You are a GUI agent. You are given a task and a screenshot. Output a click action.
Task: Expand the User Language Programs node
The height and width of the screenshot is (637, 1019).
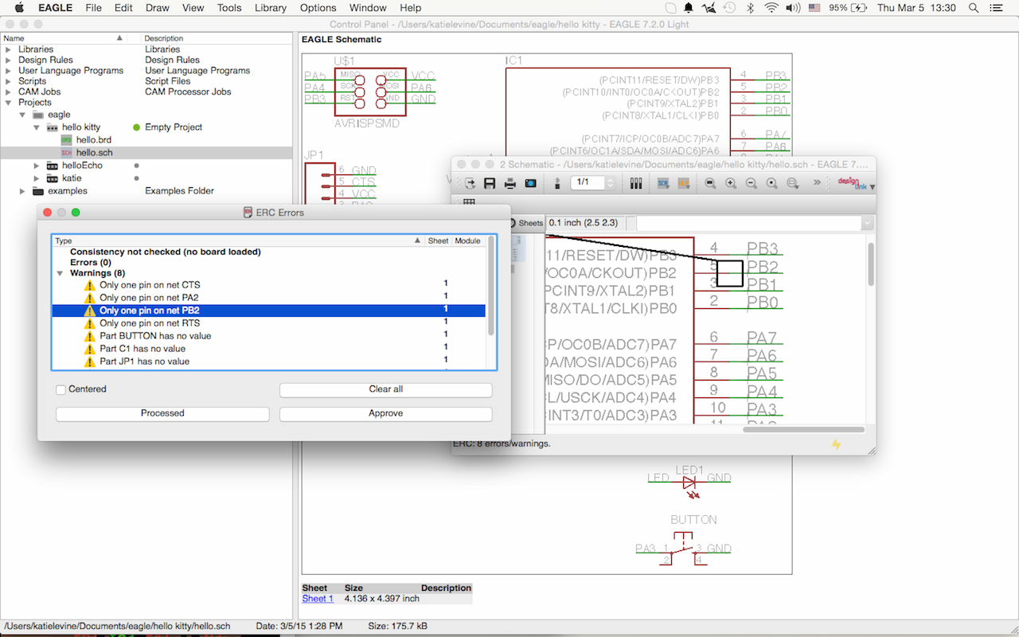tap(9, 71)
